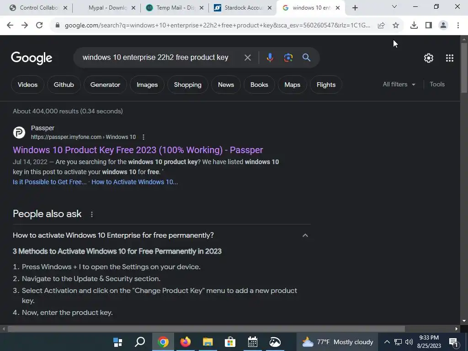This screenshot has height=351, width=468.
Task: Open the weather widget showing 77°F
Action: [338, 342]
